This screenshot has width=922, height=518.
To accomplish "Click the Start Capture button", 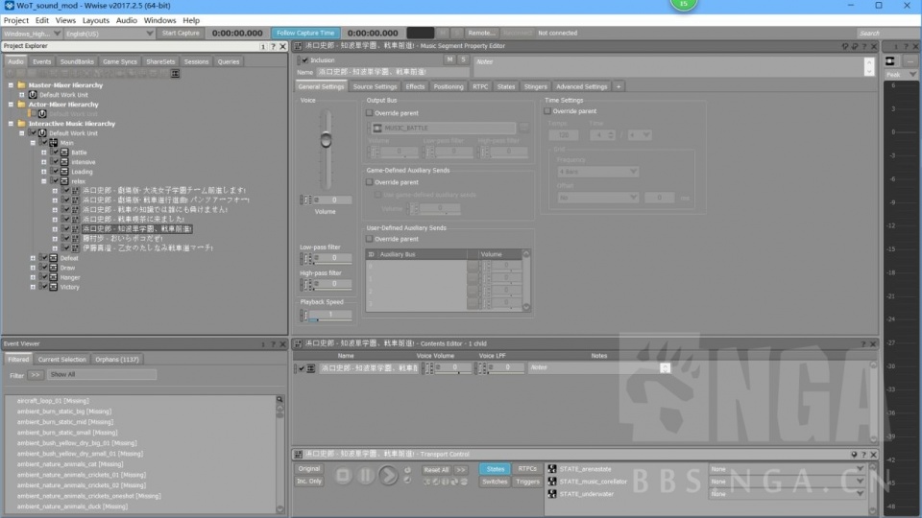I will tap(181, 34).
